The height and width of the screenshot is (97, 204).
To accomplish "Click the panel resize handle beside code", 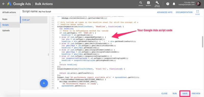I will pos(48,55).
